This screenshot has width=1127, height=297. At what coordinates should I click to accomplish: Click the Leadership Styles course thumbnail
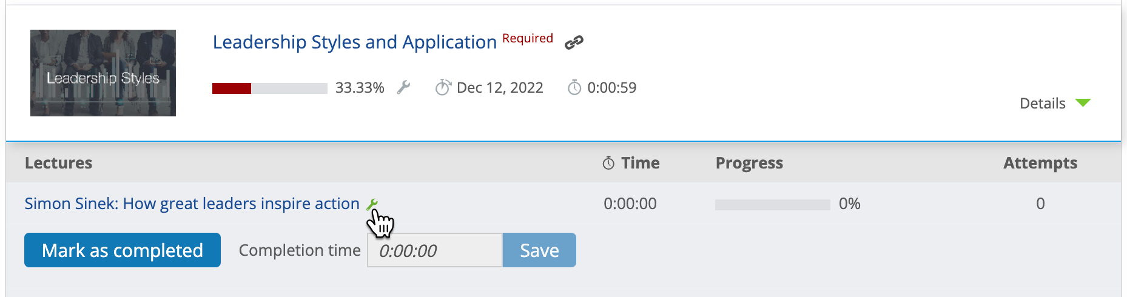103,73
